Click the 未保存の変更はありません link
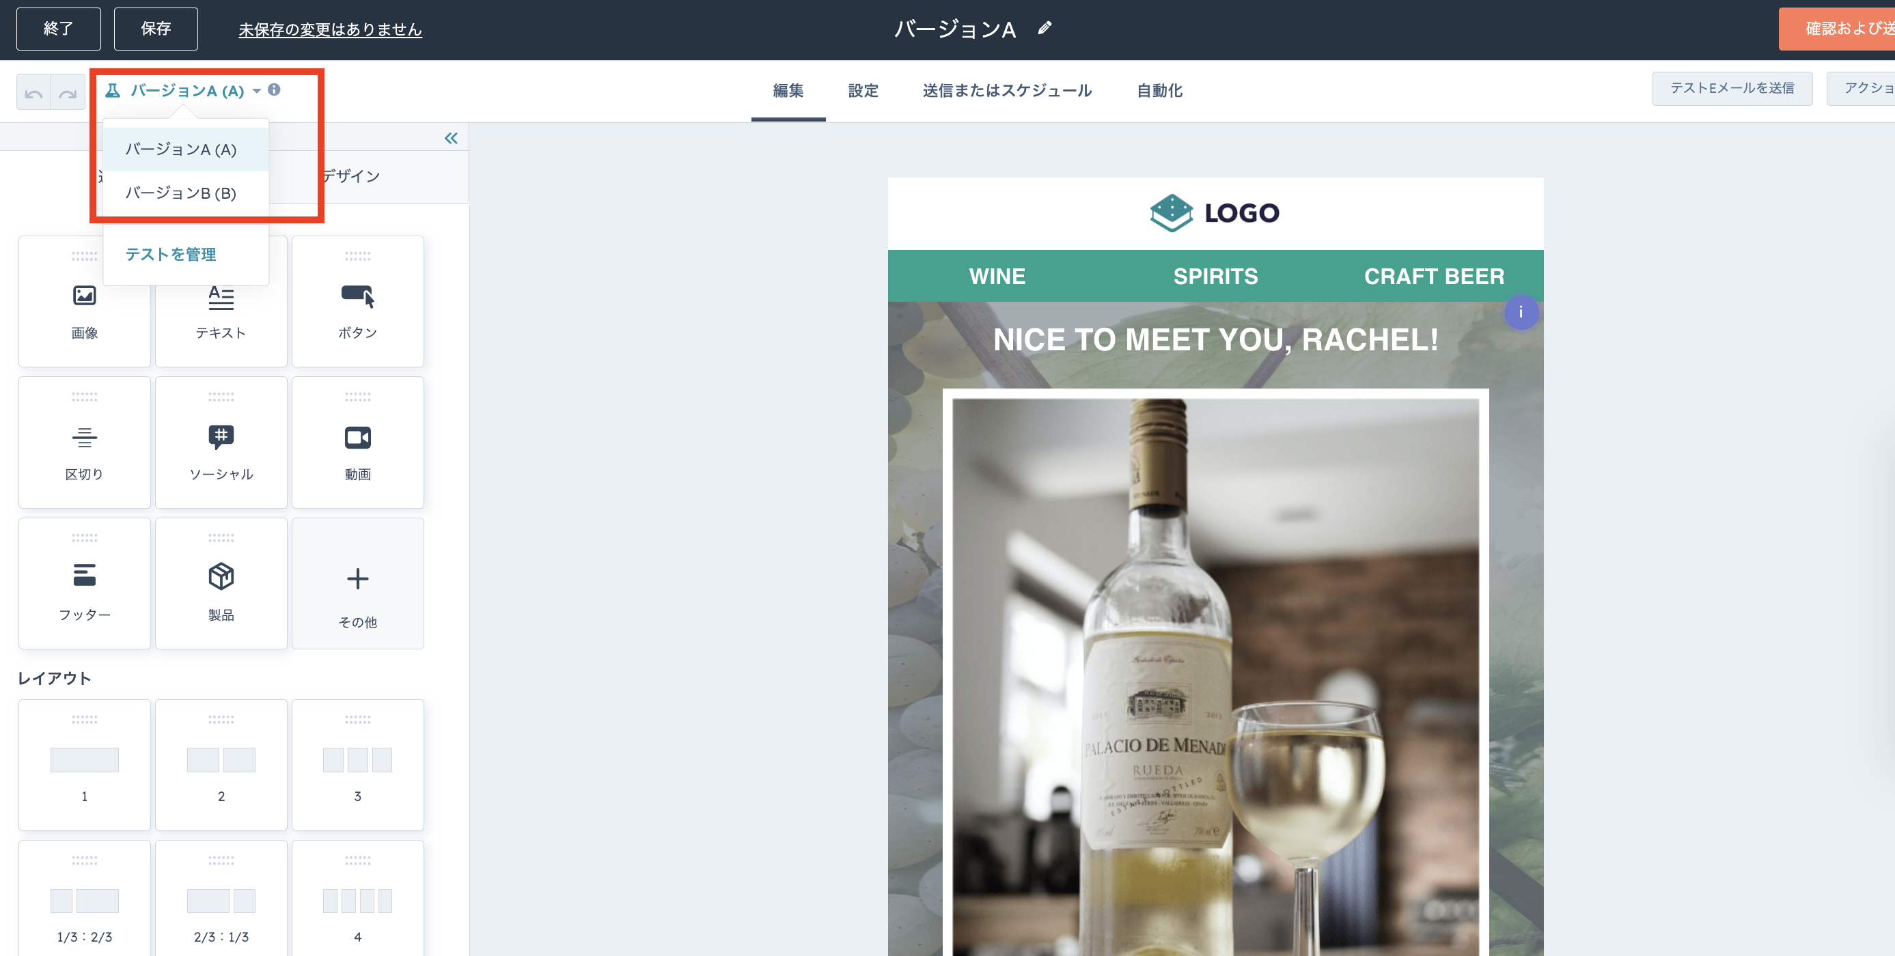The image size is (1895, 956). pyautogui.click(x=331, y=29)
